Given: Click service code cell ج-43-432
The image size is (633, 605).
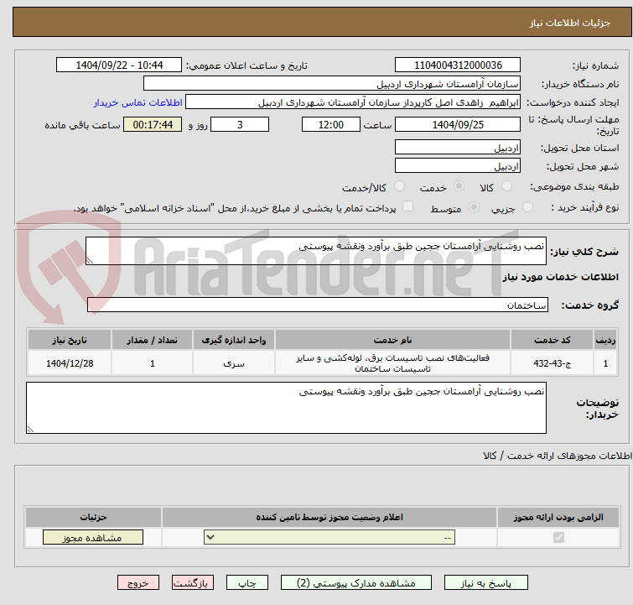Looking at the screenshot, I should tap(552, 363).
